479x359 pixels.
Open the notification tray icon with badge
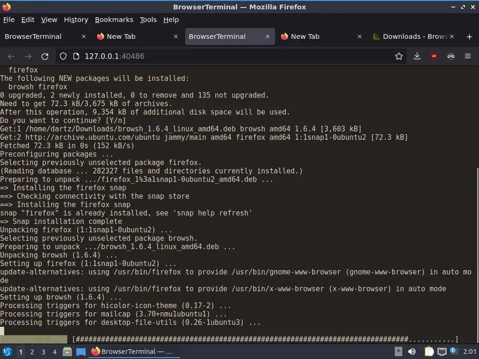[x=454, y=351]
